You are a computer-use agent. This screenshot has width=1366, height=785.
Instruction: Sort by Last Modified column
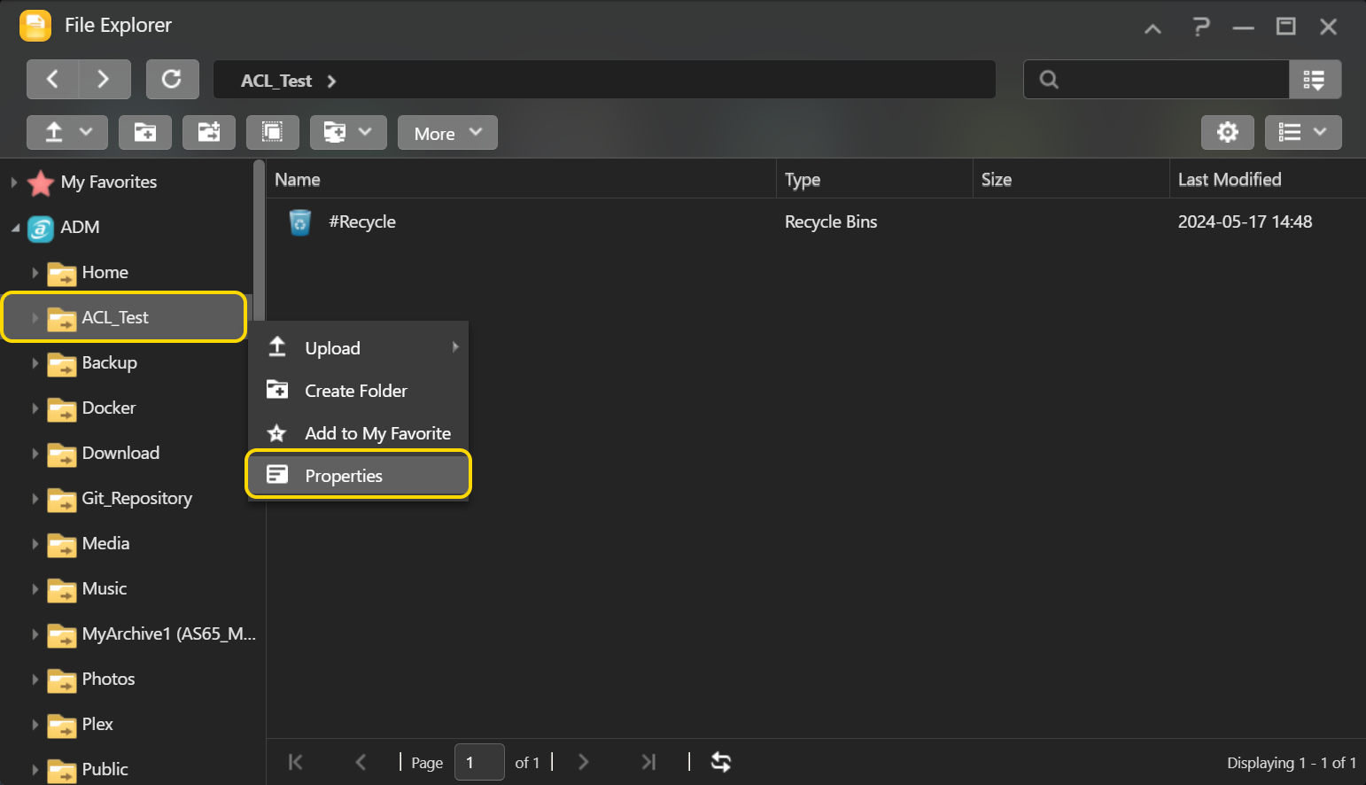(1267, 180)
